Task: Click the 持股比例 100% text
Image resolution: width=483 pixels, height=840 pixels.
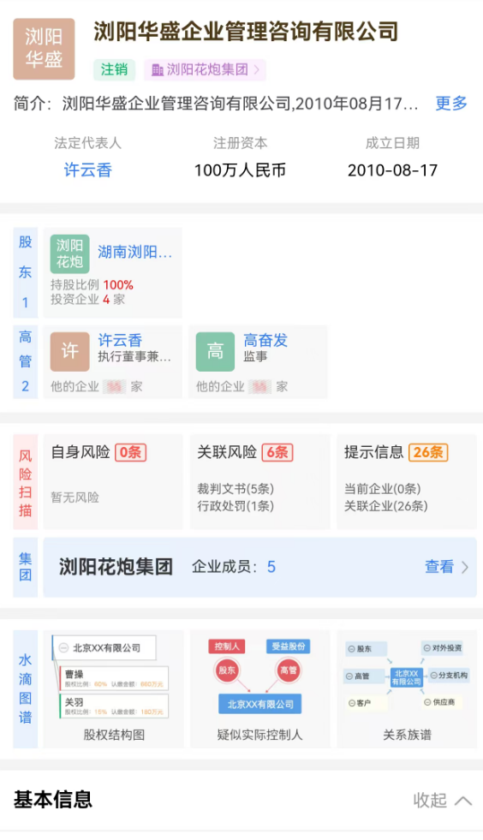Action: pos(92,285)
